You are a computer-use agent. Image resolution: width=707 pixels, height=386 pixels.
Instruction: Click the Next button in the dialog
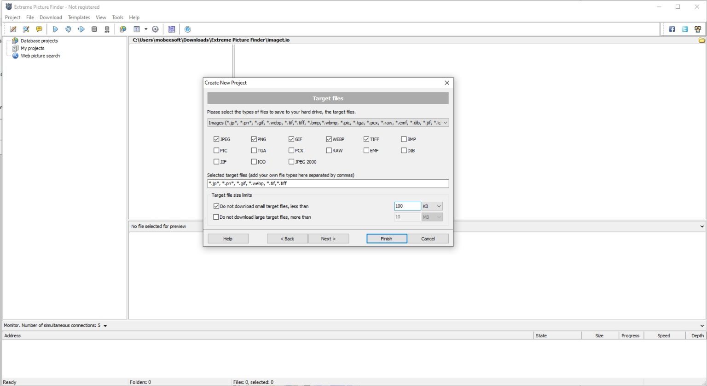(x=328, y=238)
